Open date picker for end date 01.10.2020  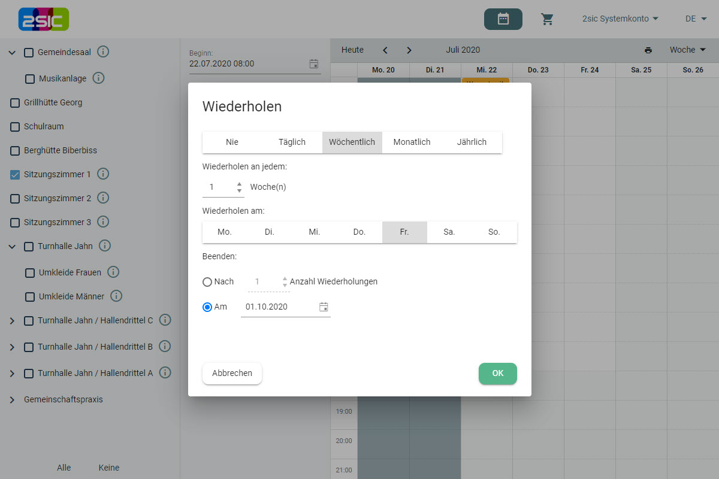[x=324, y=307]
